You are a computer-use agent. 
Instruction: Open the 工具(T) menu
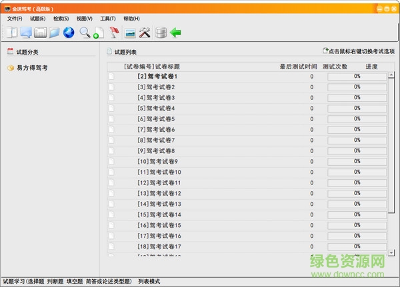108,19
